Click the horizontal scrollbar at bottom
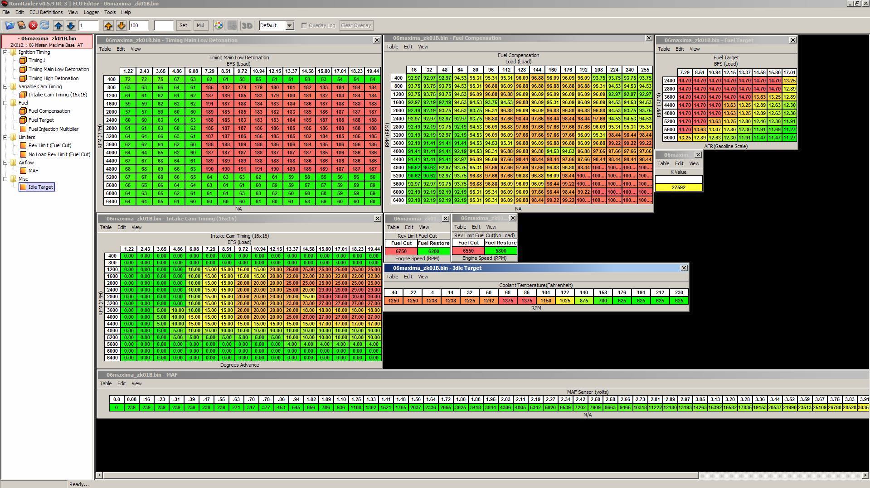This screenshot has width=870, height=488. tap(401, 475)
